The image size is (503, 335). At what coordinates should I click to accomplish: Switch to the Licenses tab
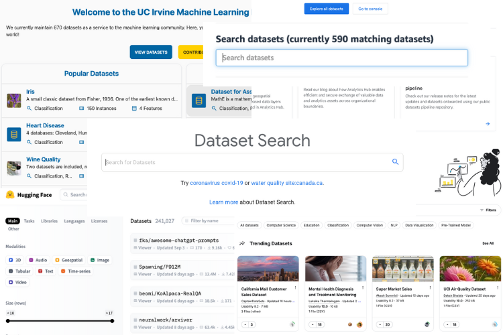click(99, 220)
